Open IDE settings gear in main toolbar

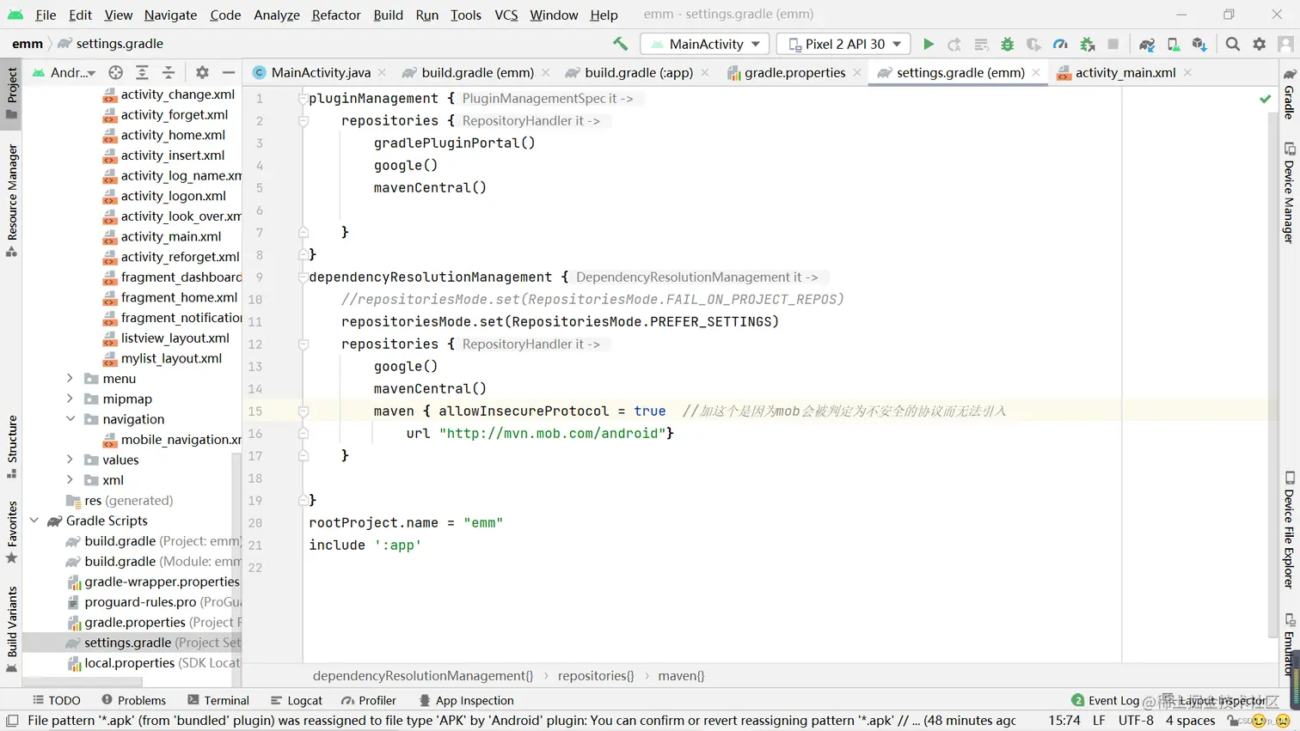[x=1260, y=44]
